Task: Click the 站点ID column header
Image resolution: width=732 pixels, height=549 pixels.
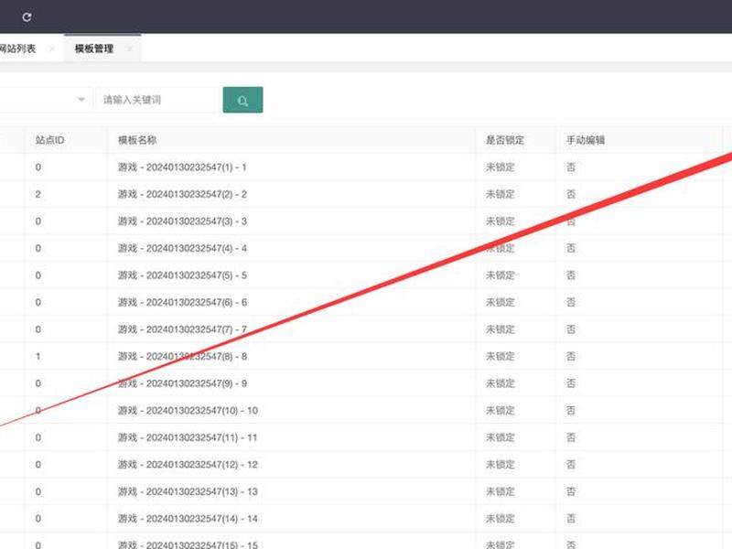Action: (x=50, y=140)
